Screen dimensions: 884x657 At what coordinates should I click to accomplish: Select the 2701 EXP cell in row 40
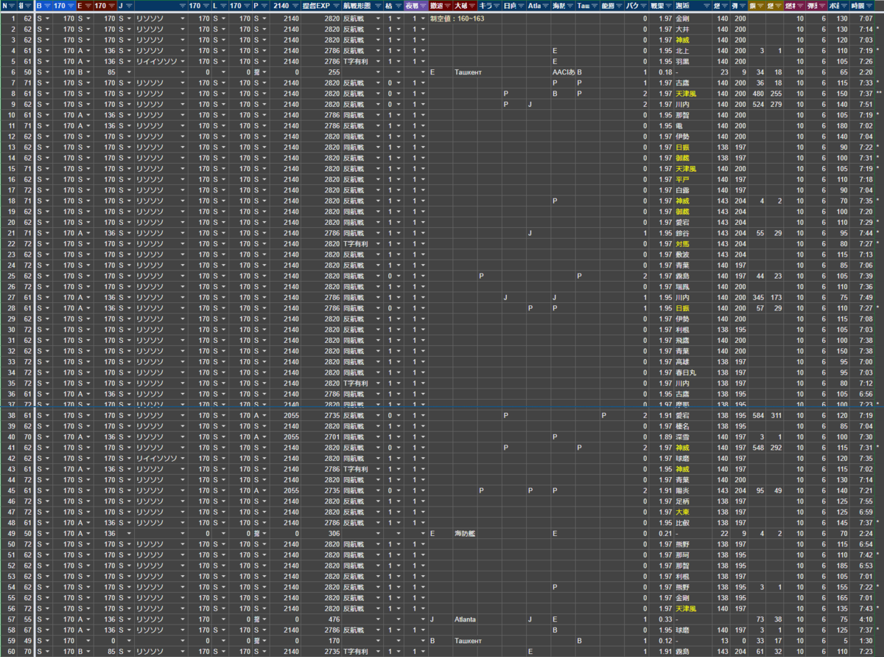click(x=321, y=437)
